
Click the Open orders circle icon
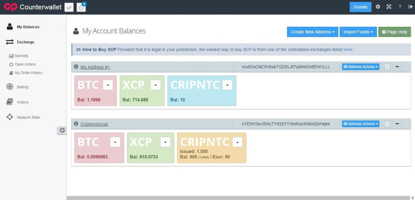click(11, 64)
